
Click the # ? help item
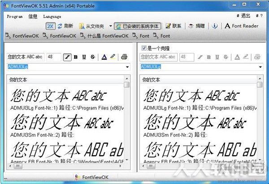pos(259,16)
